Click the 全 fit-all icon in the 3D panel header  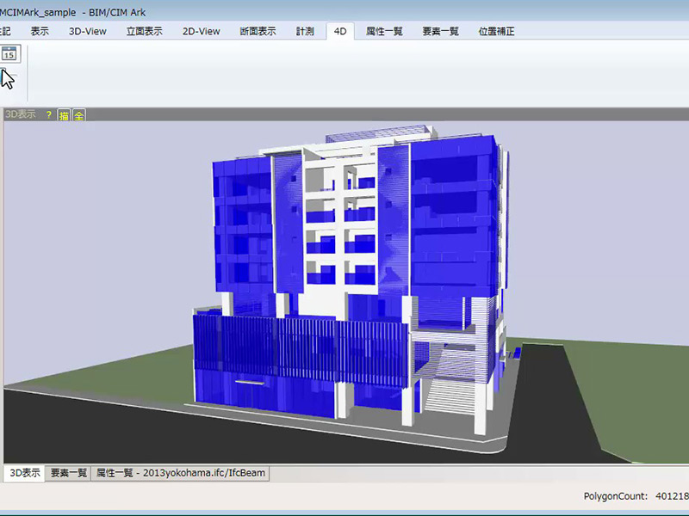[78, 115]
